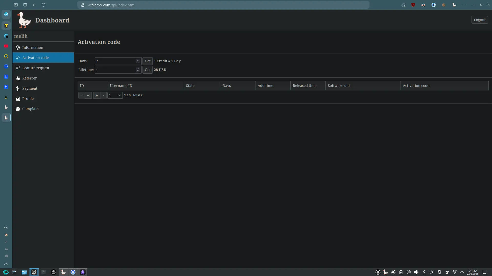Viewport: 492px width, 276px height.
Task: Go to first page of table
Action: click(81, 95)
